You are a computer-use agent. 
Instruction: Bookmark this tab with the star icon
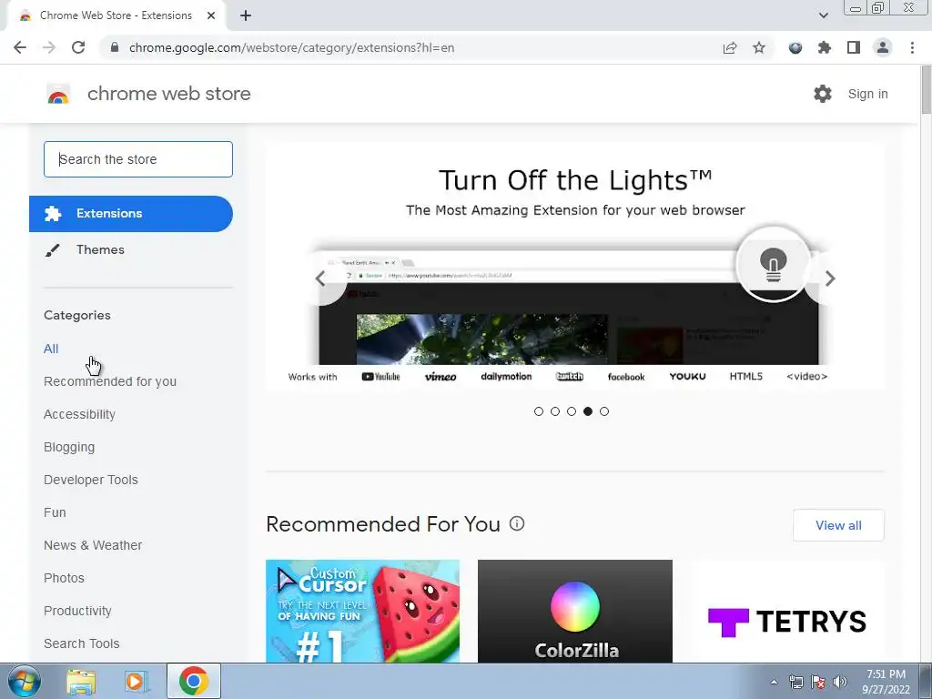[x=759, y=47]
